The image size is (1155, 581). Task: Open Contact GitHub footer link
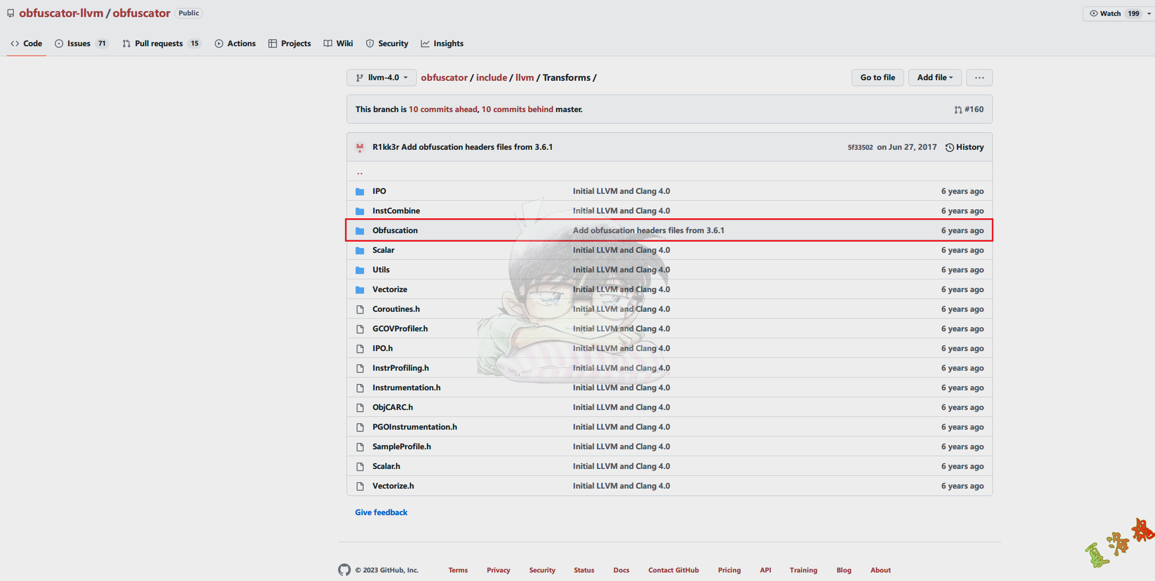coord(673,570)
